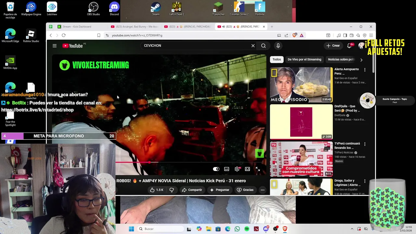The width and height of the screenshot is (416, 234).
Task: Open Discord from taskbar
Action: pos(266,229)
